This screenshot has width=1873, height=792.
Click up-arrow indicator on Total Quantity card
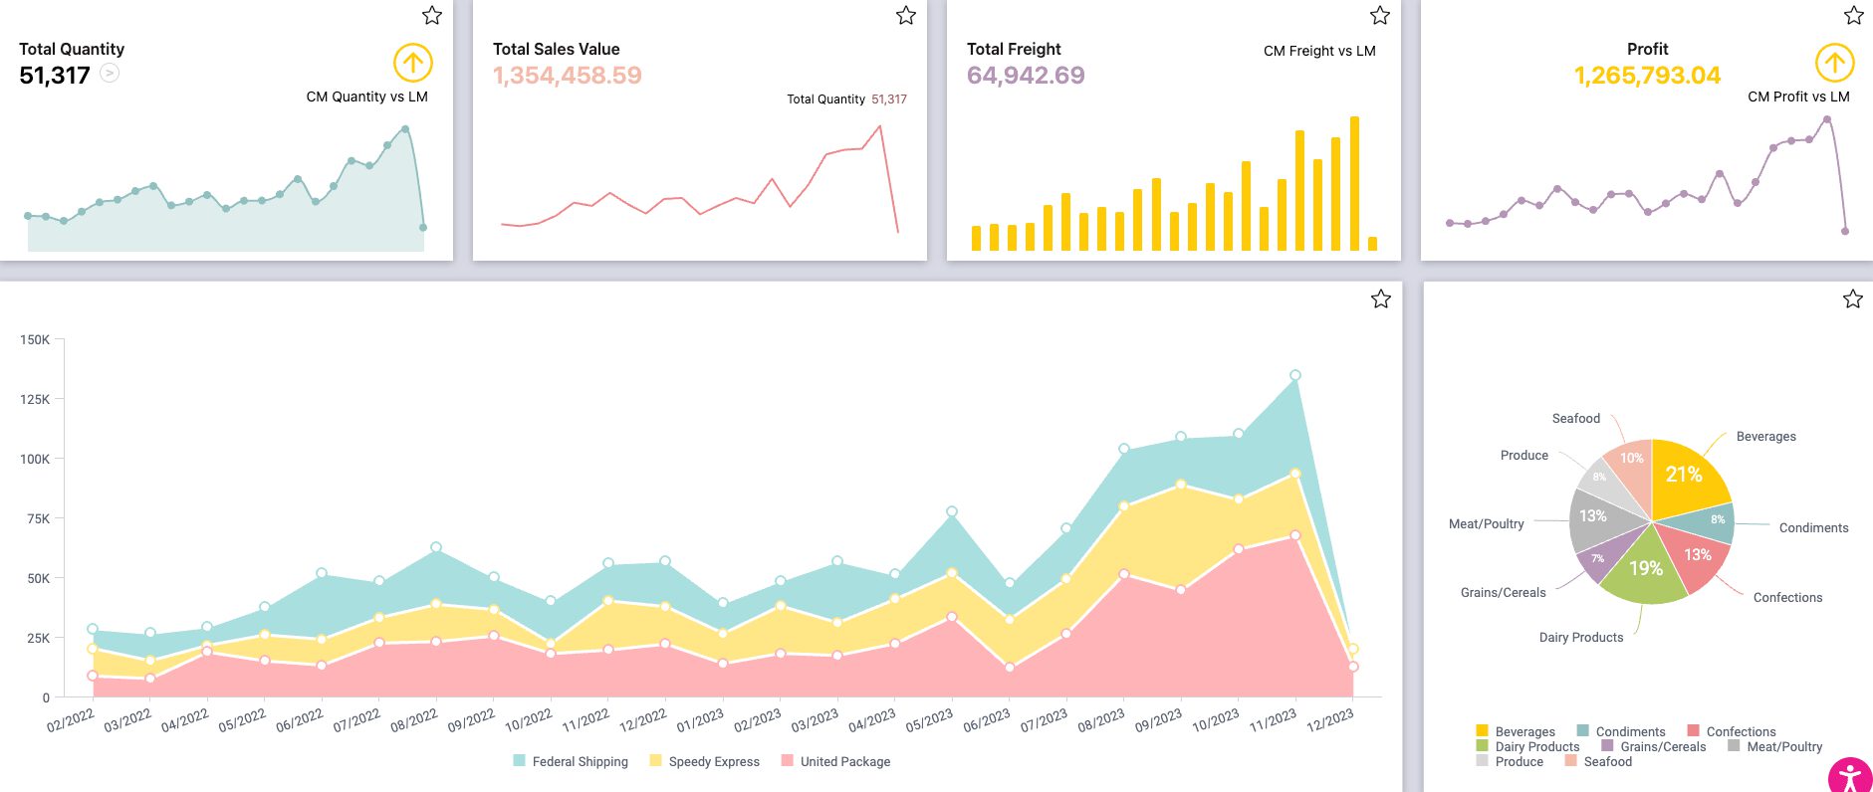click(x=412, y=63)
